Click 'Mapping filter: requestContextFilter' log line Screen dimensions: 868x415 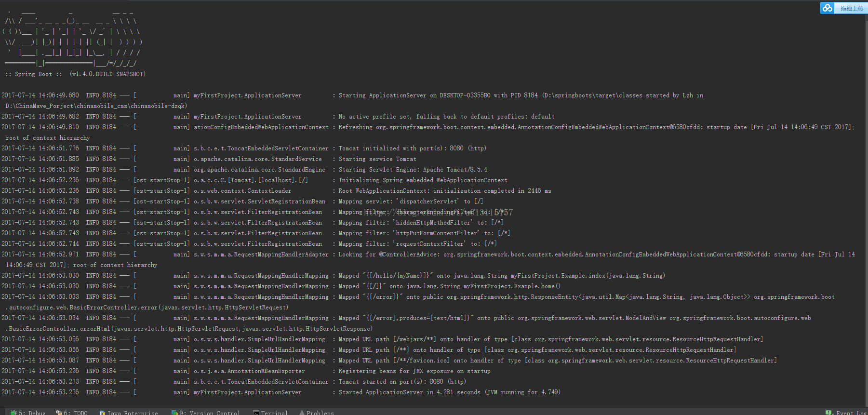[417, 244]
